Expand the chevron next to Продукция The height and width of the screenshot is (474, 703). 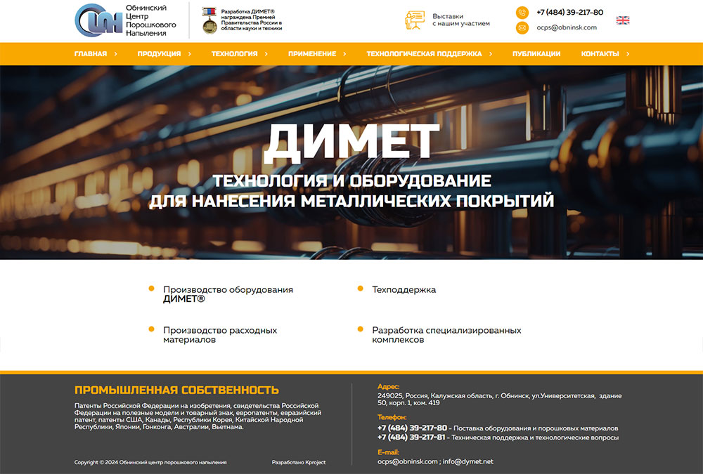coord(190,54)
